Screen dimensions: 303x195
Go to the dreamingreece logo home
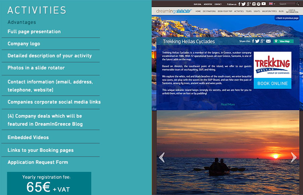pyautogui.click(x=174, y=11)
